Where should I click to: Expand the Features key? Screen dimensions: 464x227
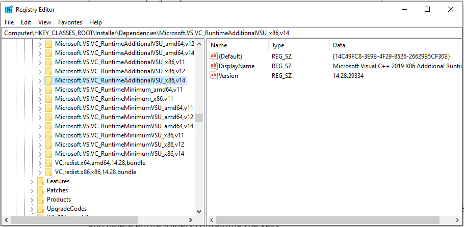[32, 182]
